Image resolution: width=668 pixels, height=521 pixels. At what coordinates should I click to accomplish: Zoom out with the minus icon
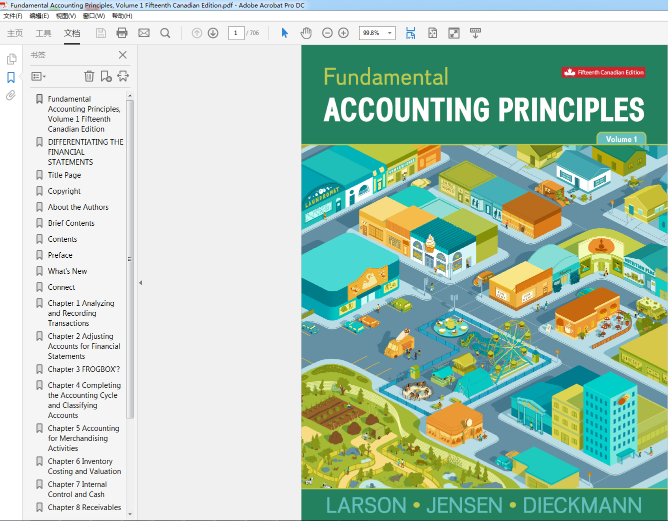coord(327,33)
